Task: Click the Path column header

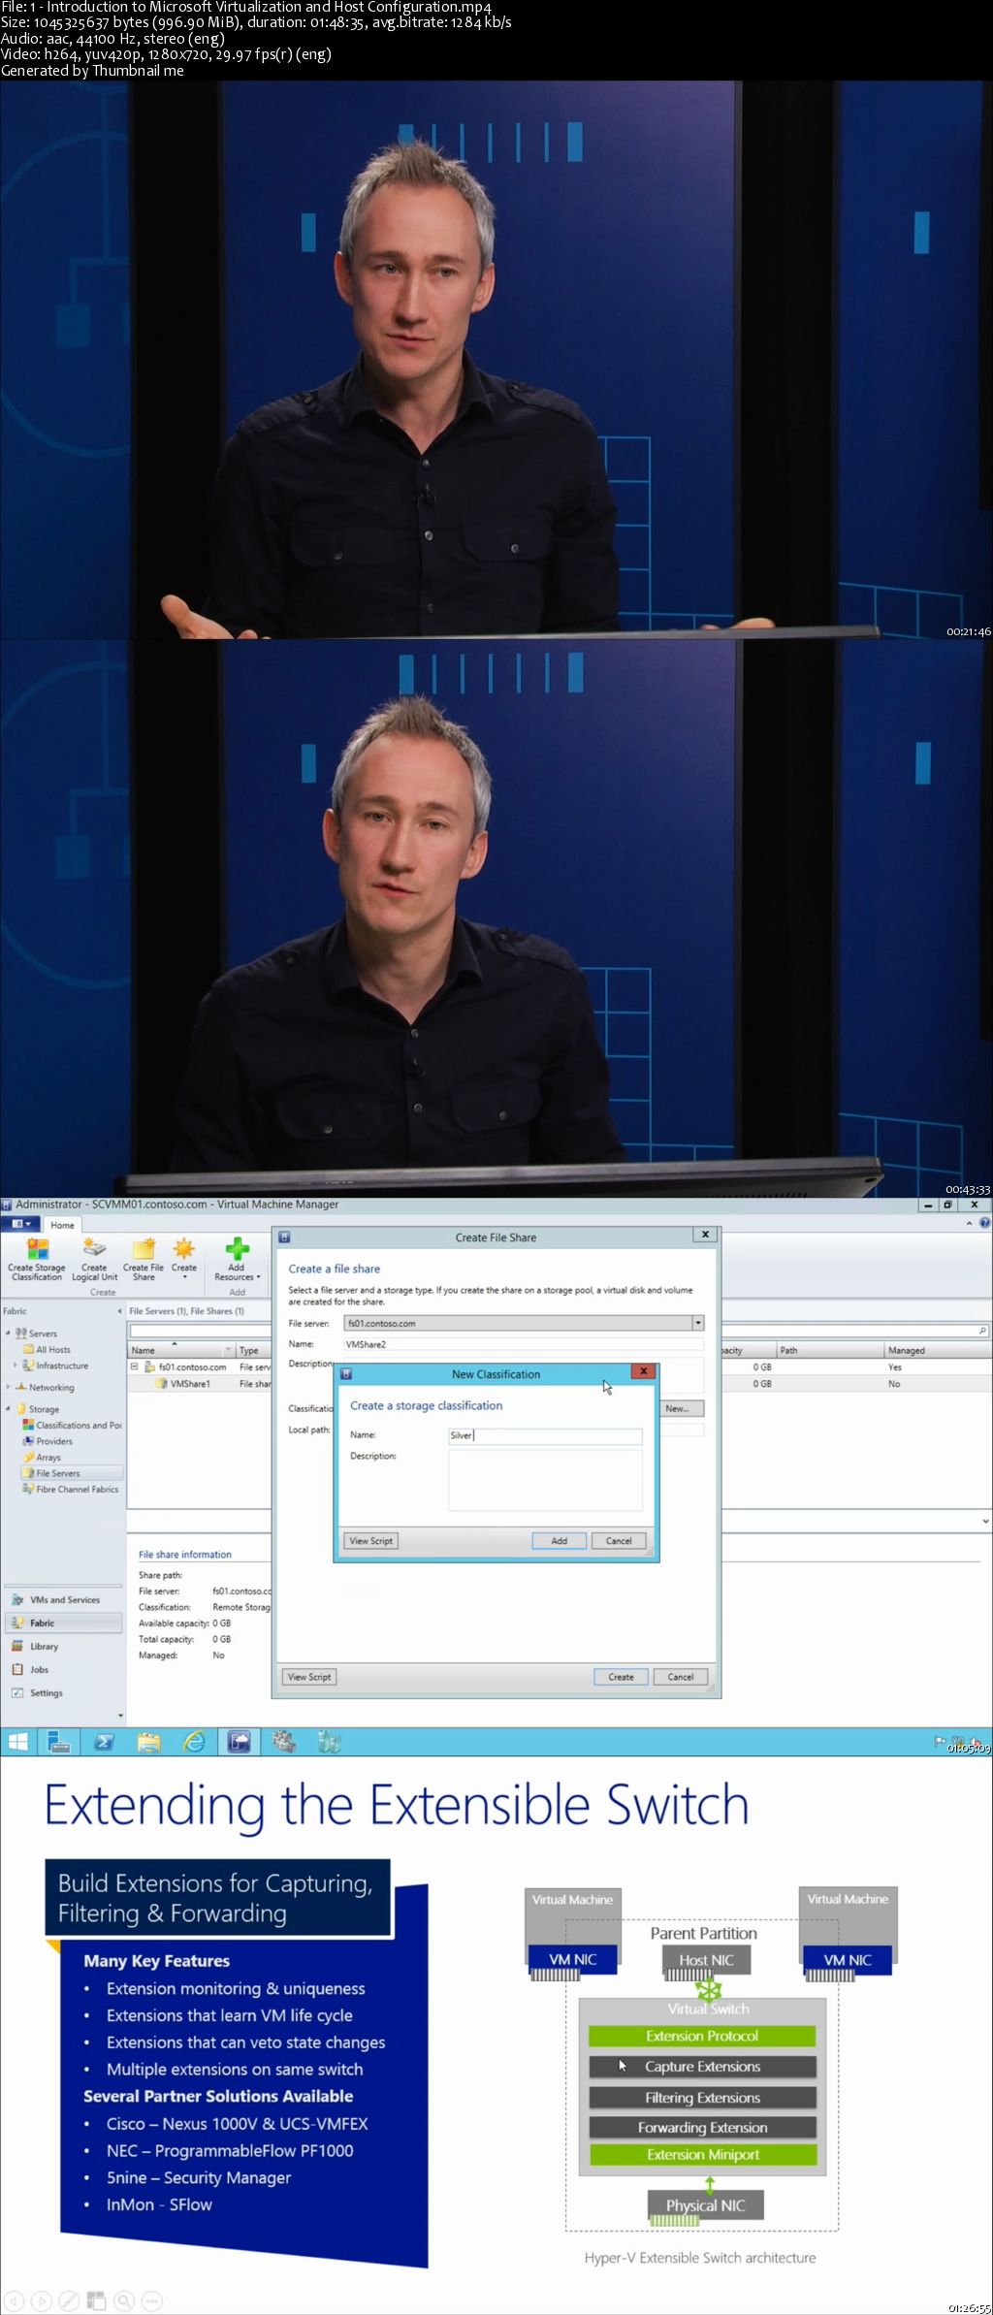Action: pyautogui.click(x=829, y=1350)
